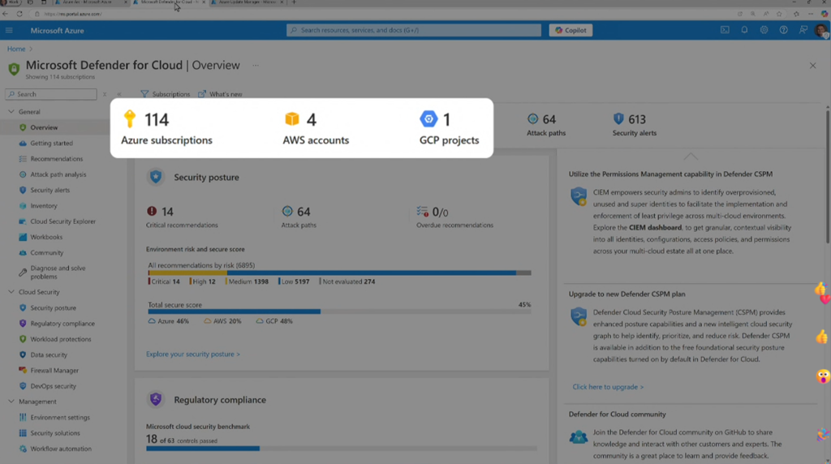Open Getting started page
Image resolution: width=831 pixels, height=464 pixels.
(51, 143)
